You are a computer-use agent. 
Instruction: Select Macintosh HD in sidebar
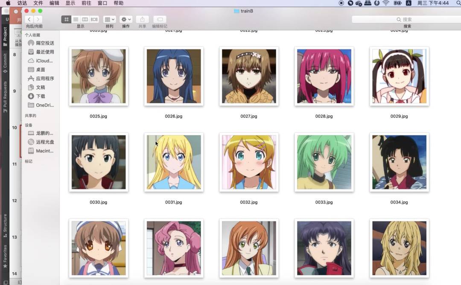coord(41,151)
